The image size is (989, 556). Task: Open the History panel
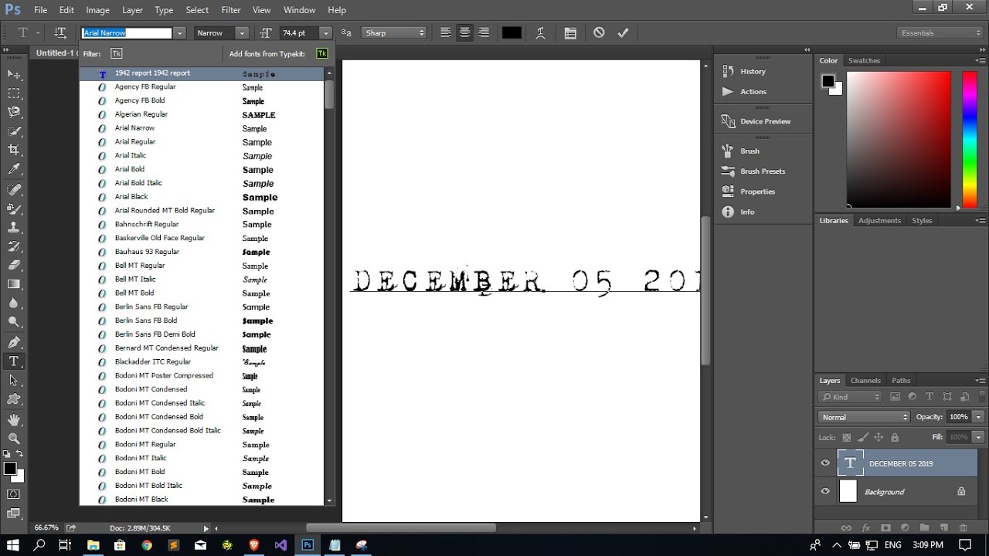(753, 71)
